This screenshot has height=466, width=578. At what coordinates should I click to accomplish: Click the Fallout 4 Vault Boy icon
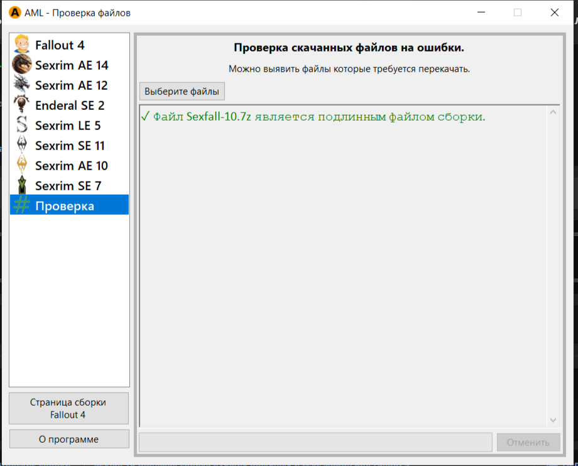[x=21, y=45]
